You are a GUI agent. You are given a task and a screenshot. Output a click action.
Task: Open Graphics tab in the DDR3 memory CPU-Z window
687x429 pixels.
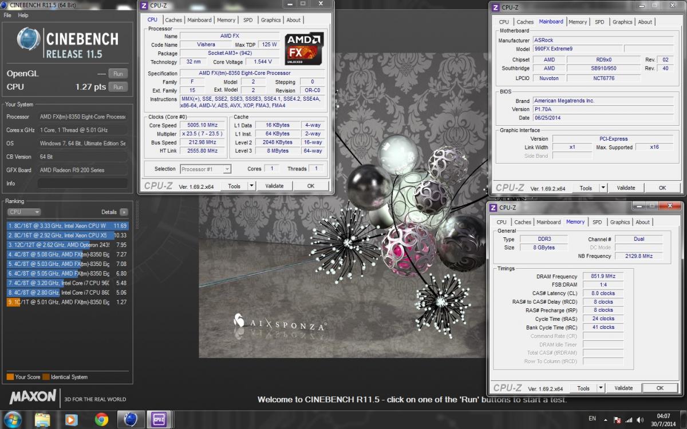pos(620,223)
